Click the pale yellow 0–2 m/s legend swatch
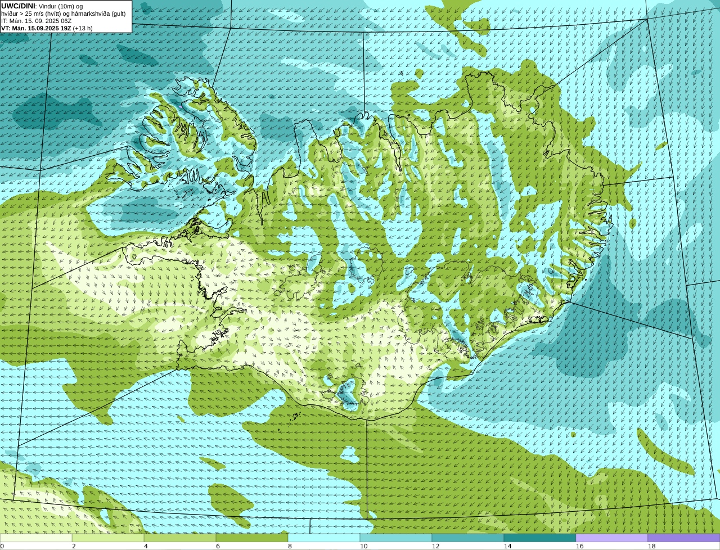The height and width of the screenshot is (550, 720). 36,538
